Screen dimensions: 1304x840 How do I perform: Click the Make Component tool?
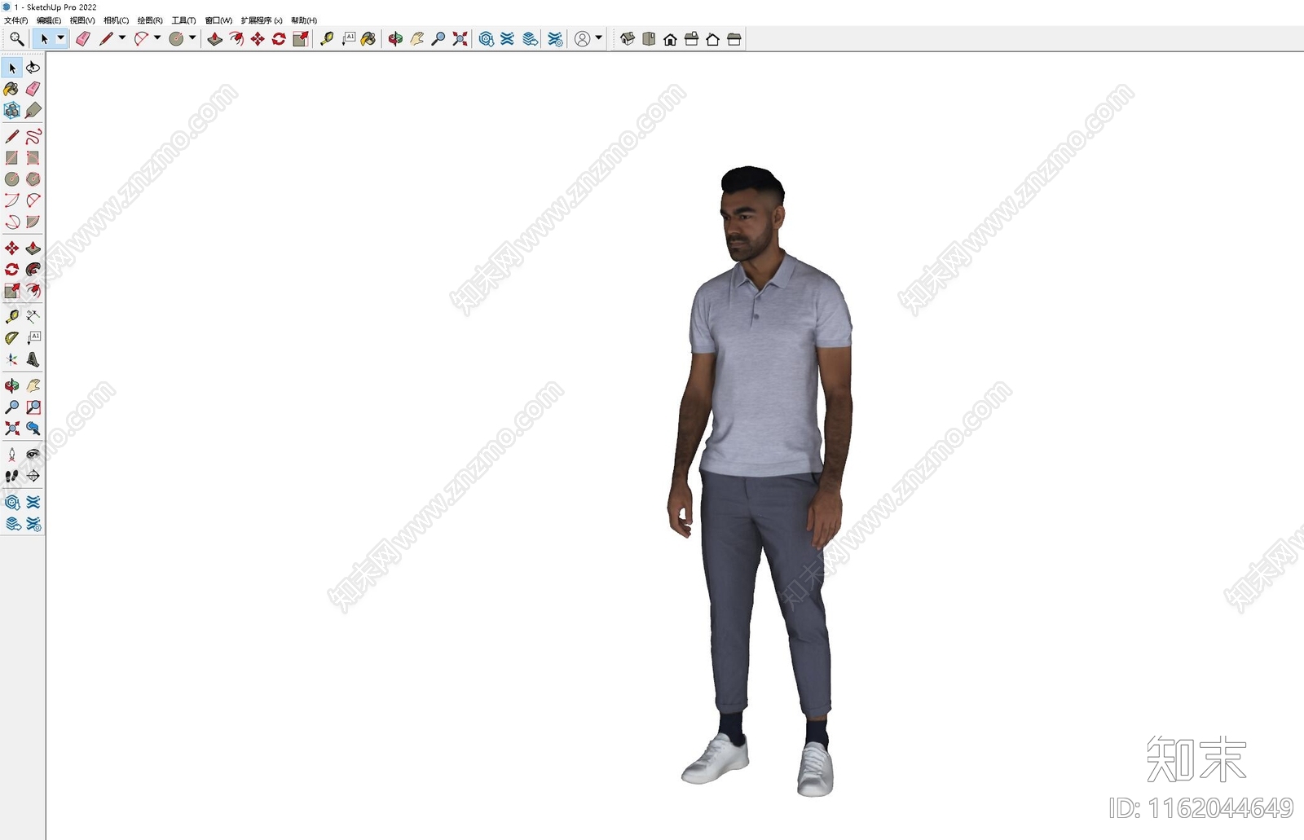point(11,110)
